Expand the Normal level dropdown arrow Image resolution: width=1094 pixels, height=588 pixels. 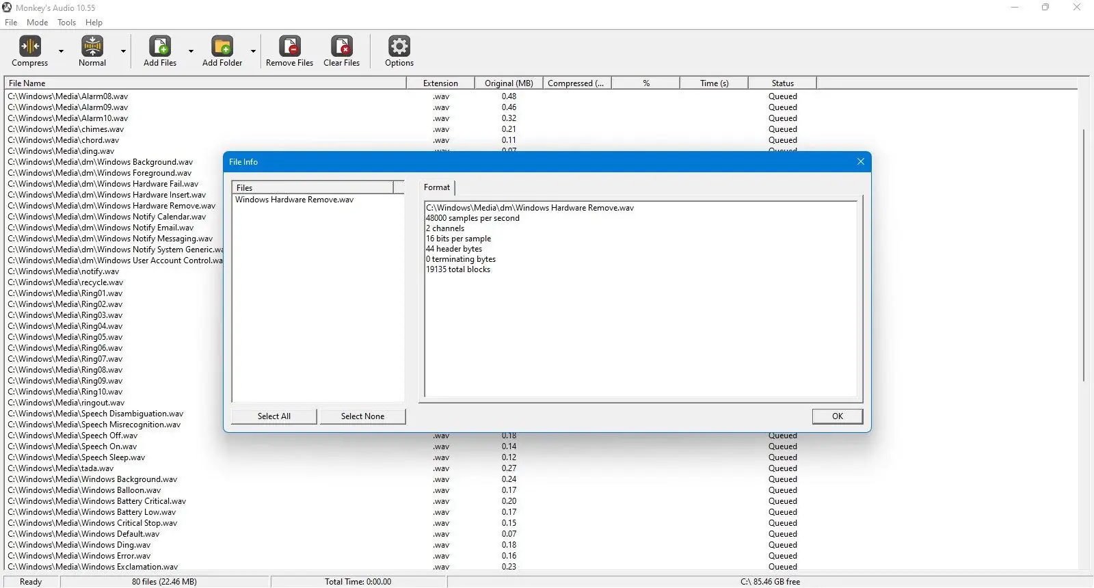point(123,51)
